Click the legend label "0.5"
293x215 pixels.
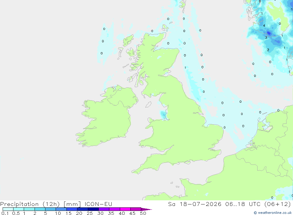[x=16, y=213]
